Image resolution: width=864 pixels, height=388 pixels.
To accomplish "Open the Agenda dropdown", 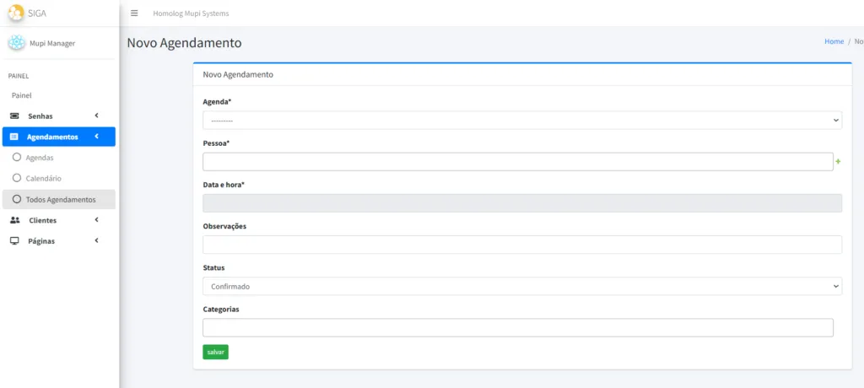I will (521, 121).
